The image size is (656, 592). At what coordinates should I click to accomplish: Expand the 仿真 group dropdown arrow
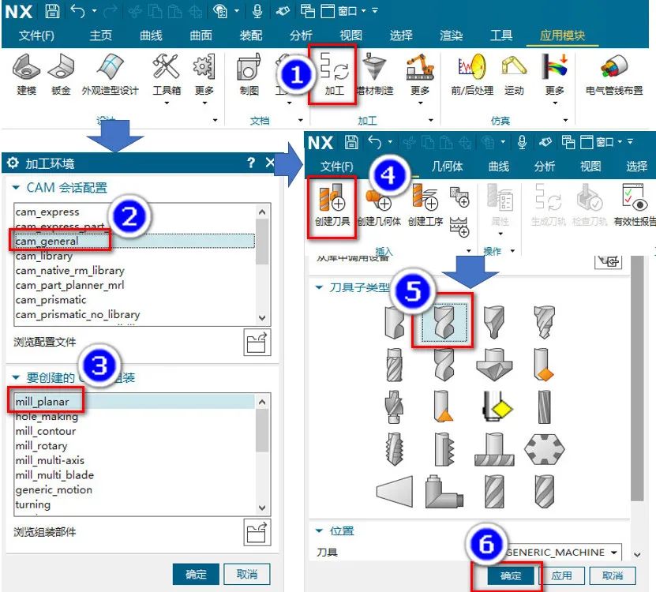[565, 121]
